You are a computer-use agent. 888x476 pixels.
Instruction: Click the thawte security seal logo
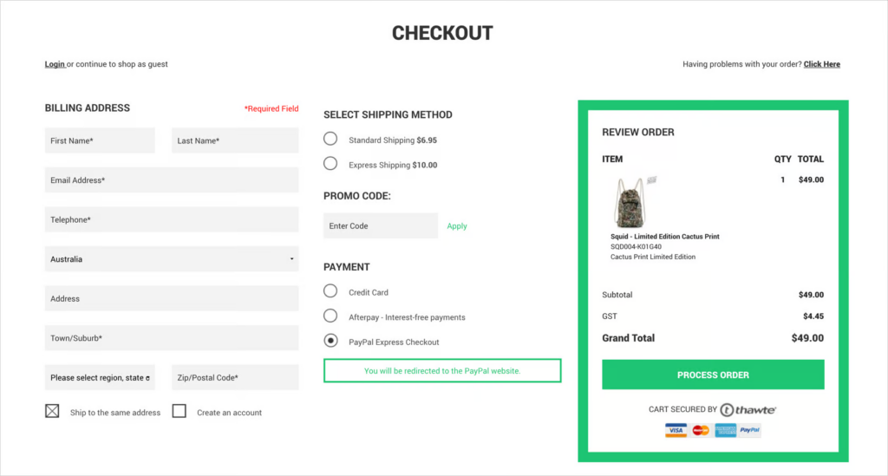(x=748, y=409)
